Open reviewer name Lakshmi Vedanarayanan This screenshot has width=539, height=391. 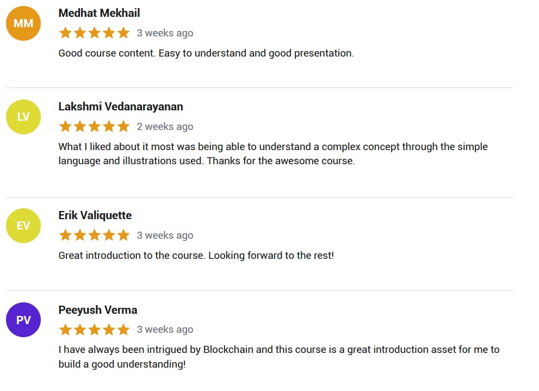point(121,107)
